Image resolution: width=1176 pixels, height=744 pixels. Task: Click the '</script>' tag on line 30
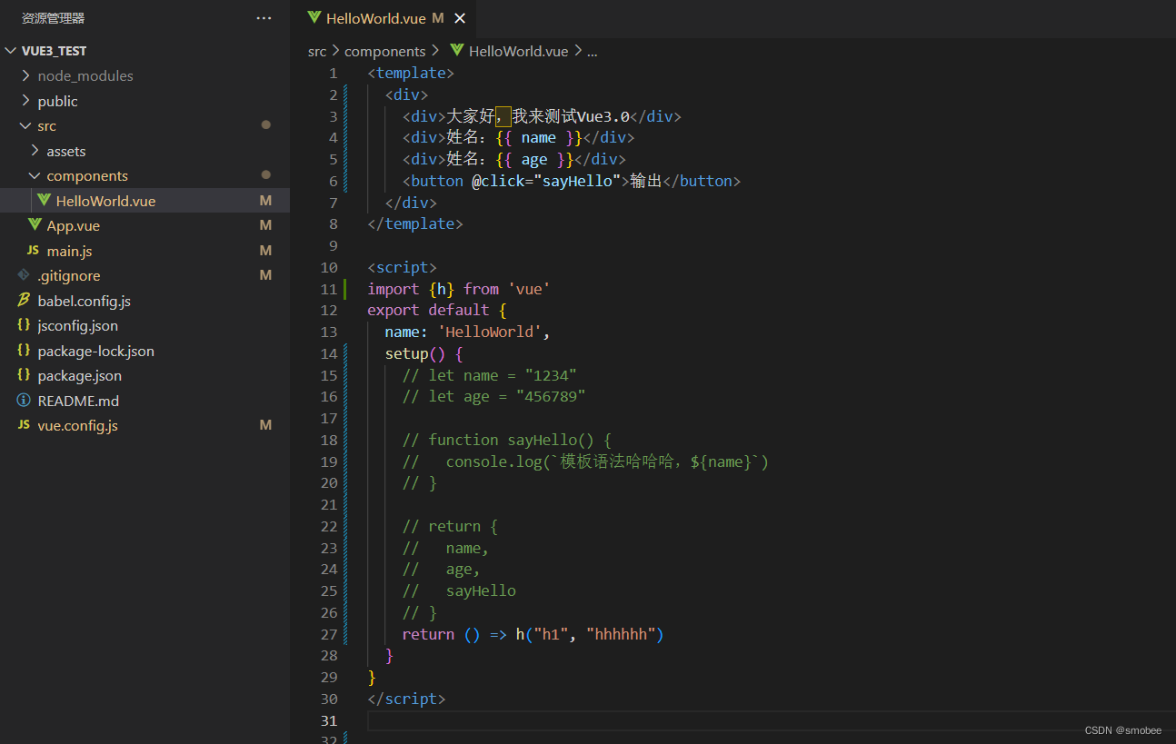click(x=406, y=699)
